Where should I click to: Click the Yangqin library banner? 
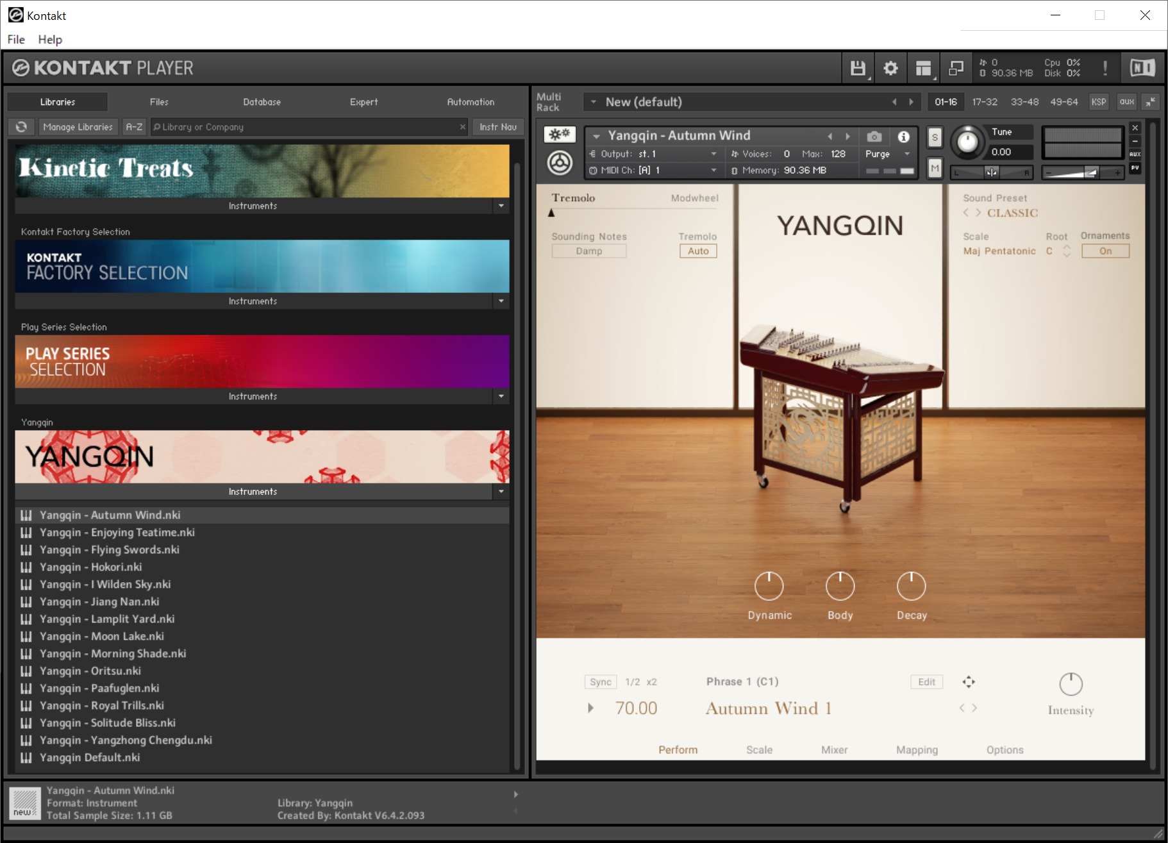point(262,456)
